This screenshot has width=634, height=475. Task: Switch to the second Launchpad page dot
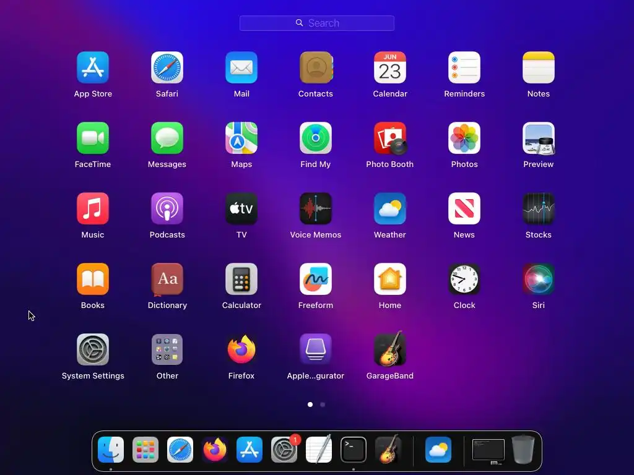[323, 404]
